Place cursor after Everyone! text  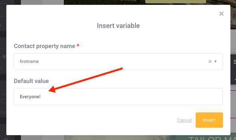click(x=41, y=97)
